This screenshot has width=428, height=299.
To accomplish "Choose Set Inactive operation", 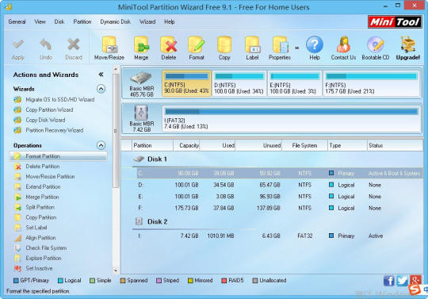I will (39, 268).
